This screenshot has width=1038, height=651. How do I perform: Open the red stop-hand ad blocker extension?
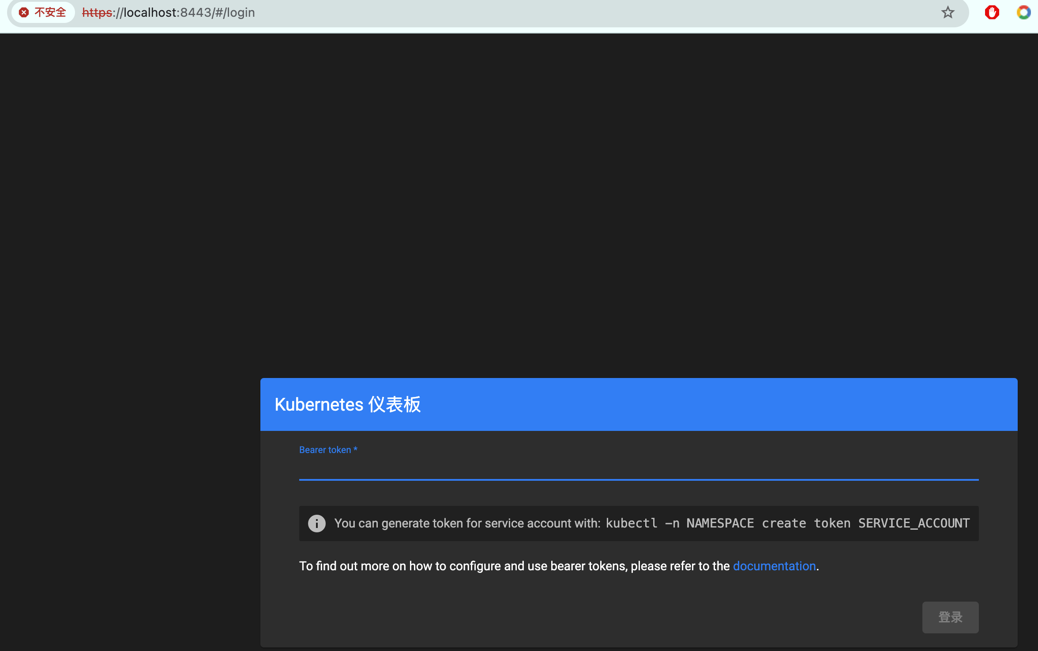[992, 12]
